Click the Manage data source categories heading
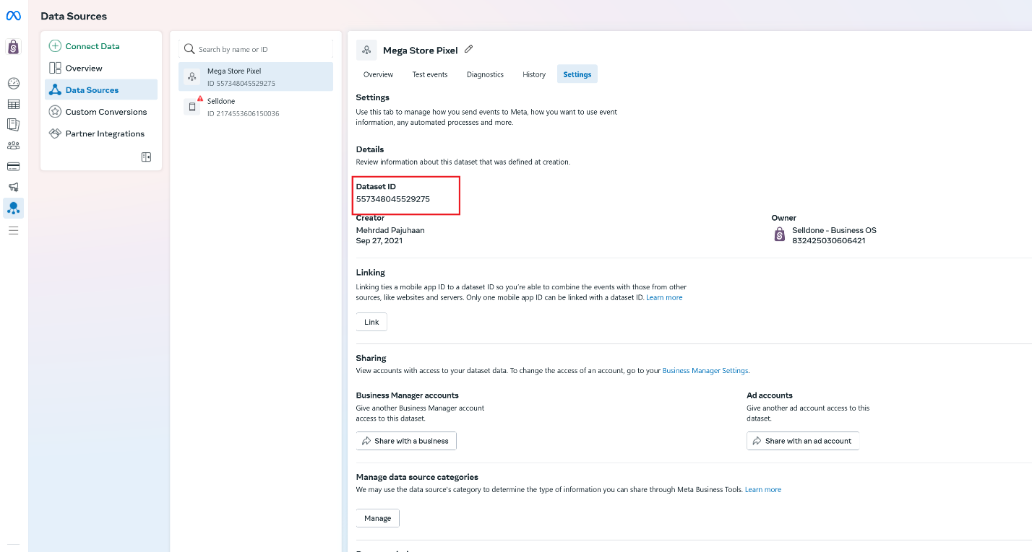Viewport: 1032px width, 552px height. [x=417, y=477]
